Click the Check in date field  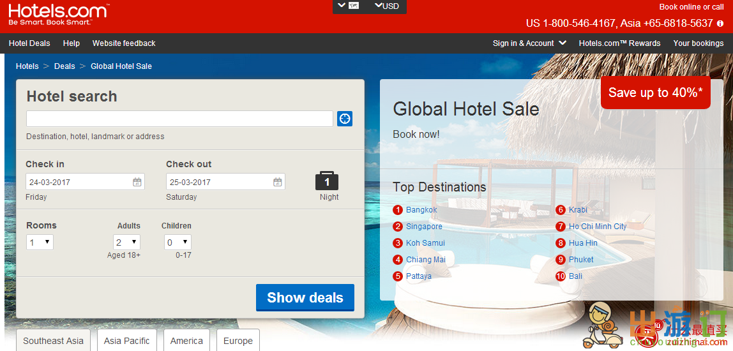click(x=85, y=182)
